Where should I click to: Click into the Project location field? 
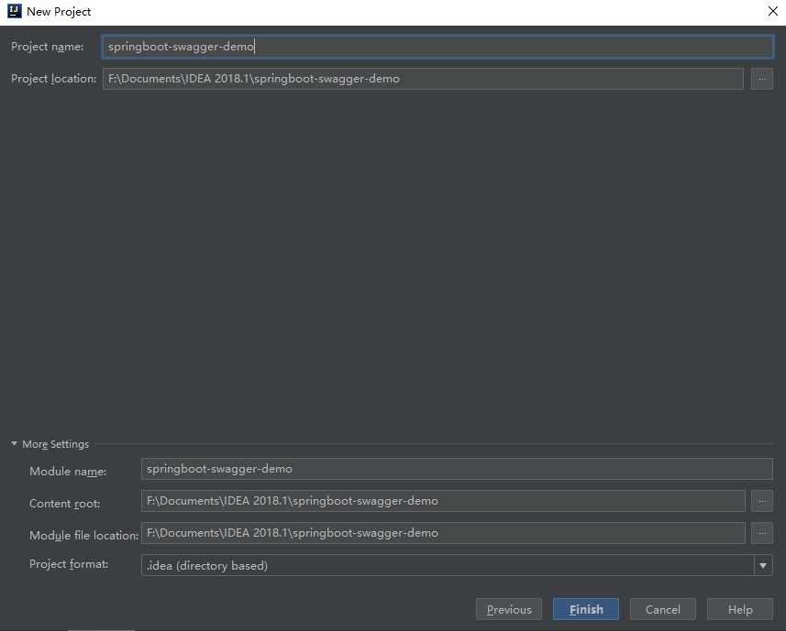click(423, 79)
